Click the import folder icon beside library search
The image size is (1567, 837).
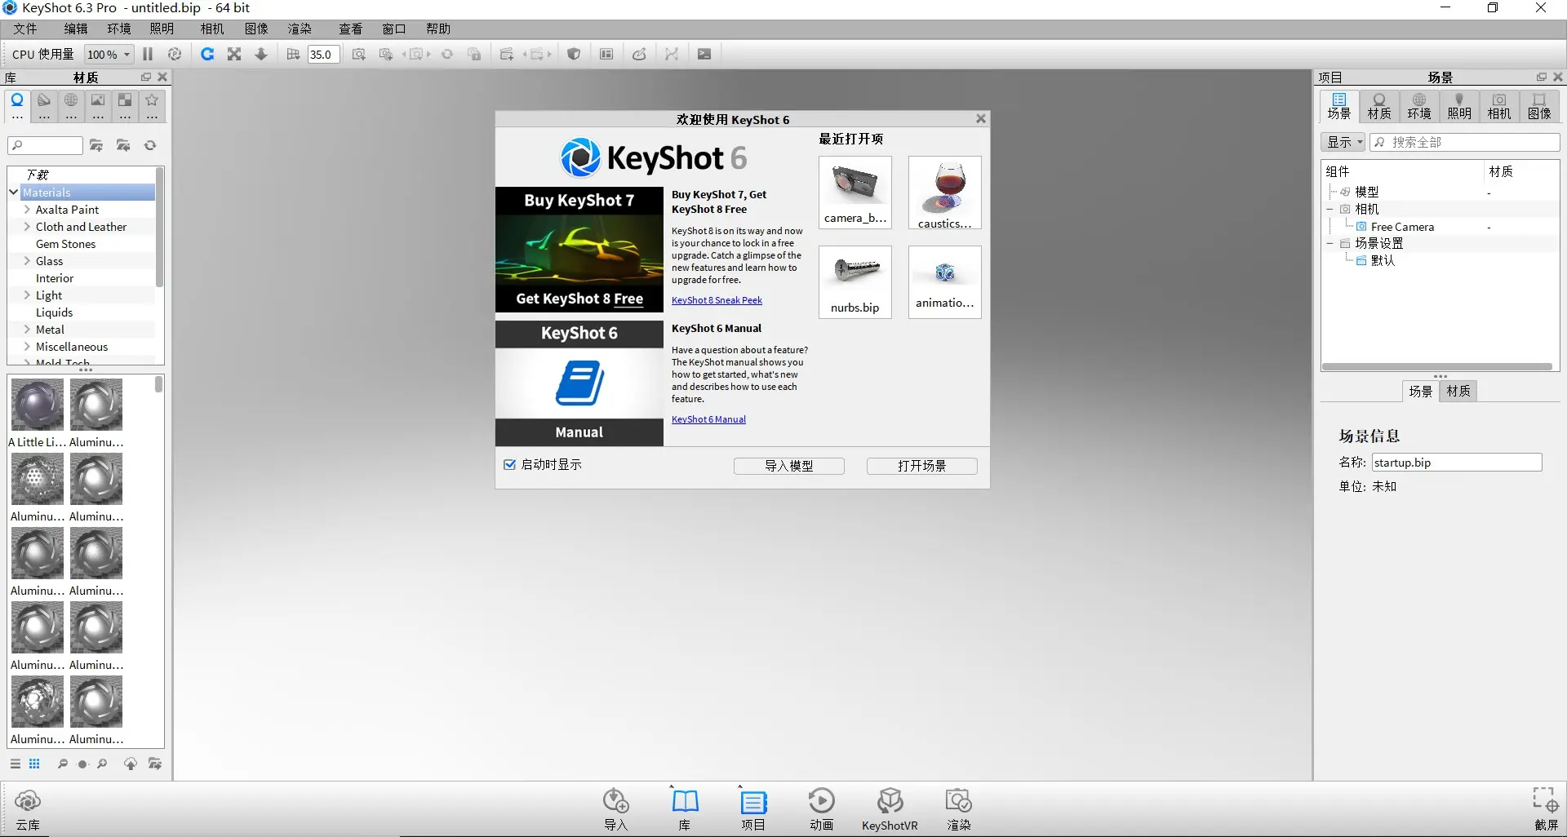click(x=123, y=145)
